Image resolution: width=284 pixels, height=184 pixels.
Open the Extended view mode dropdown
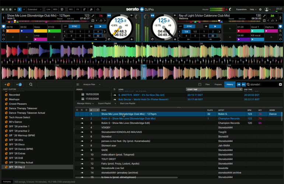click(34, 10)
